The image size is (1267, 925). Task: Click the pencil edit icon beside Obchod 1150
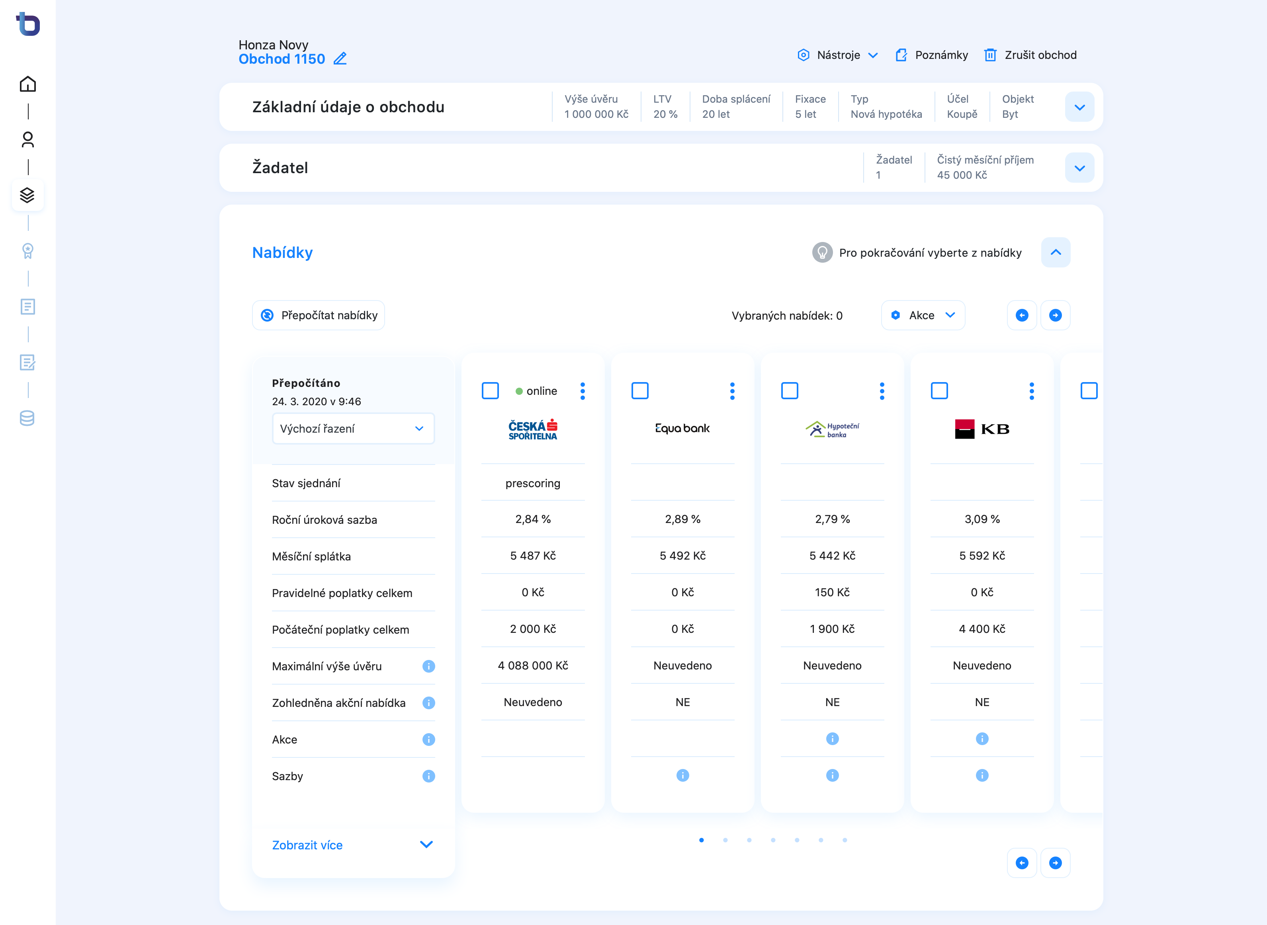pos(340,59)
